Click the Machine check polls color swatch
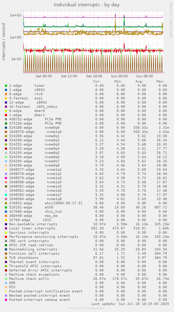 (x=6, y=279)
